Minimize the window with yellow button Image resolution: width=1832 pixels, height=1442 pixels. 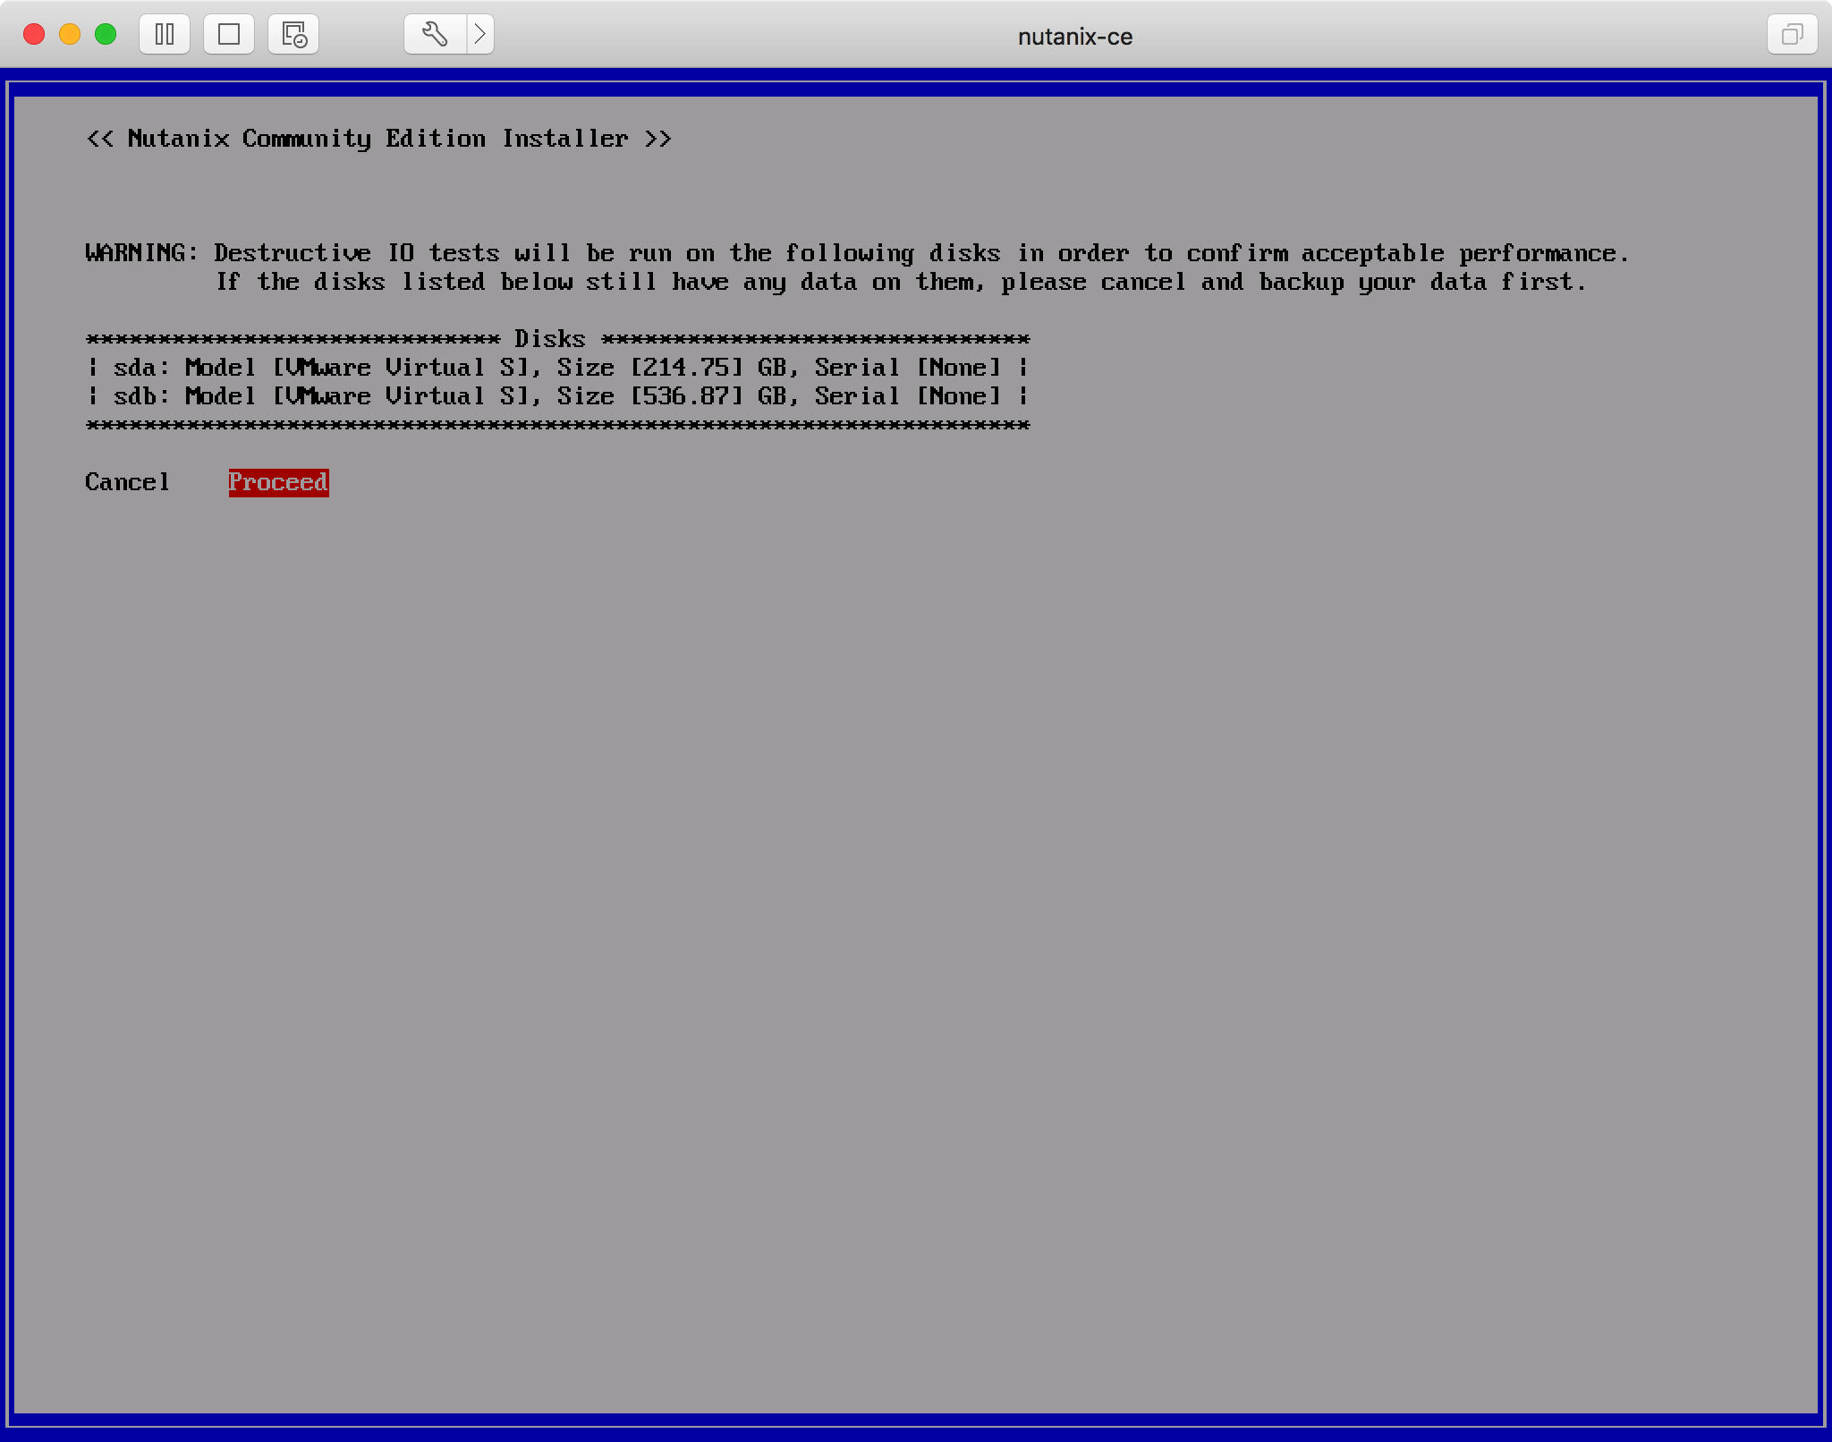pos(70,35)
